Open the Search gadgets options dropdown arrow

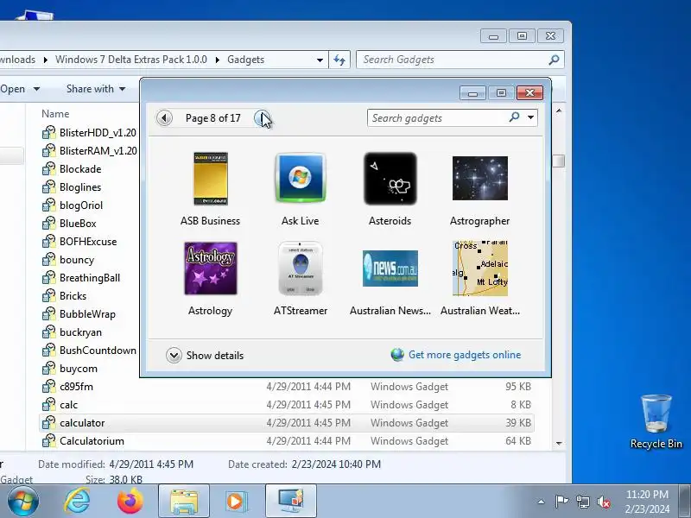530,117
